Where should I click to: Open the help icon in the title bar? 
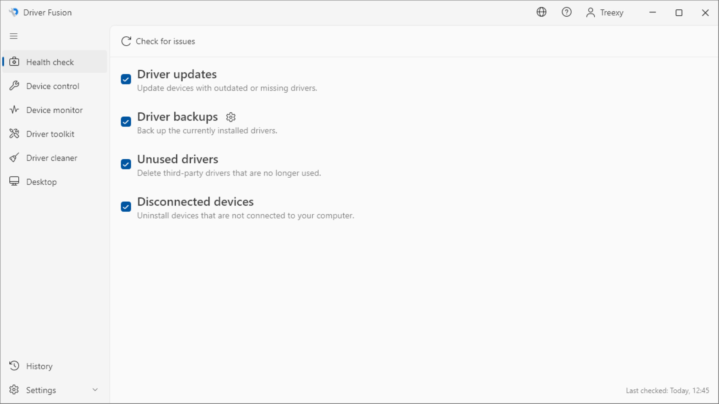567,12
